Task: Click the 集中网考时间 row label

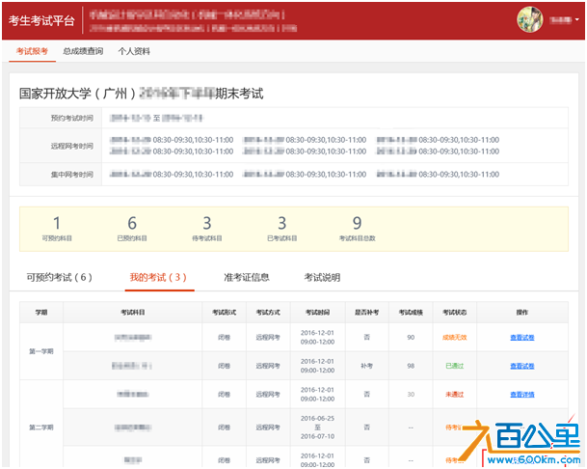Action: [x=72, y=175]
